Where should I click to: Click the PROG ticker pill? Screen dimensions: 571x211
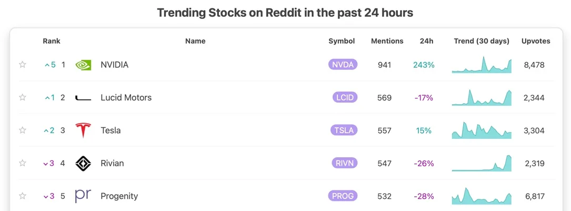pyautogui.click(x=343, y=196)
